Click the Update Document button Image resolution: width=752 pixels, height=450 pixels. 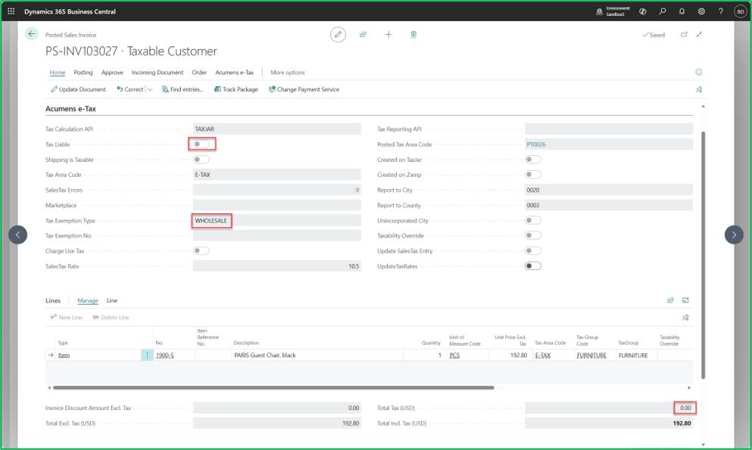pos(78,89)
